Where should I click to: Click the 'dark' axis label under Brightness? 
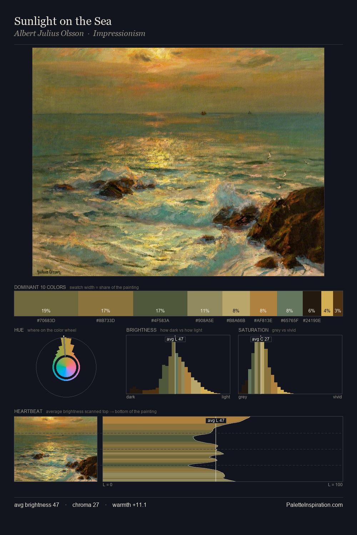pyautogui.click(x=131, y=397)
